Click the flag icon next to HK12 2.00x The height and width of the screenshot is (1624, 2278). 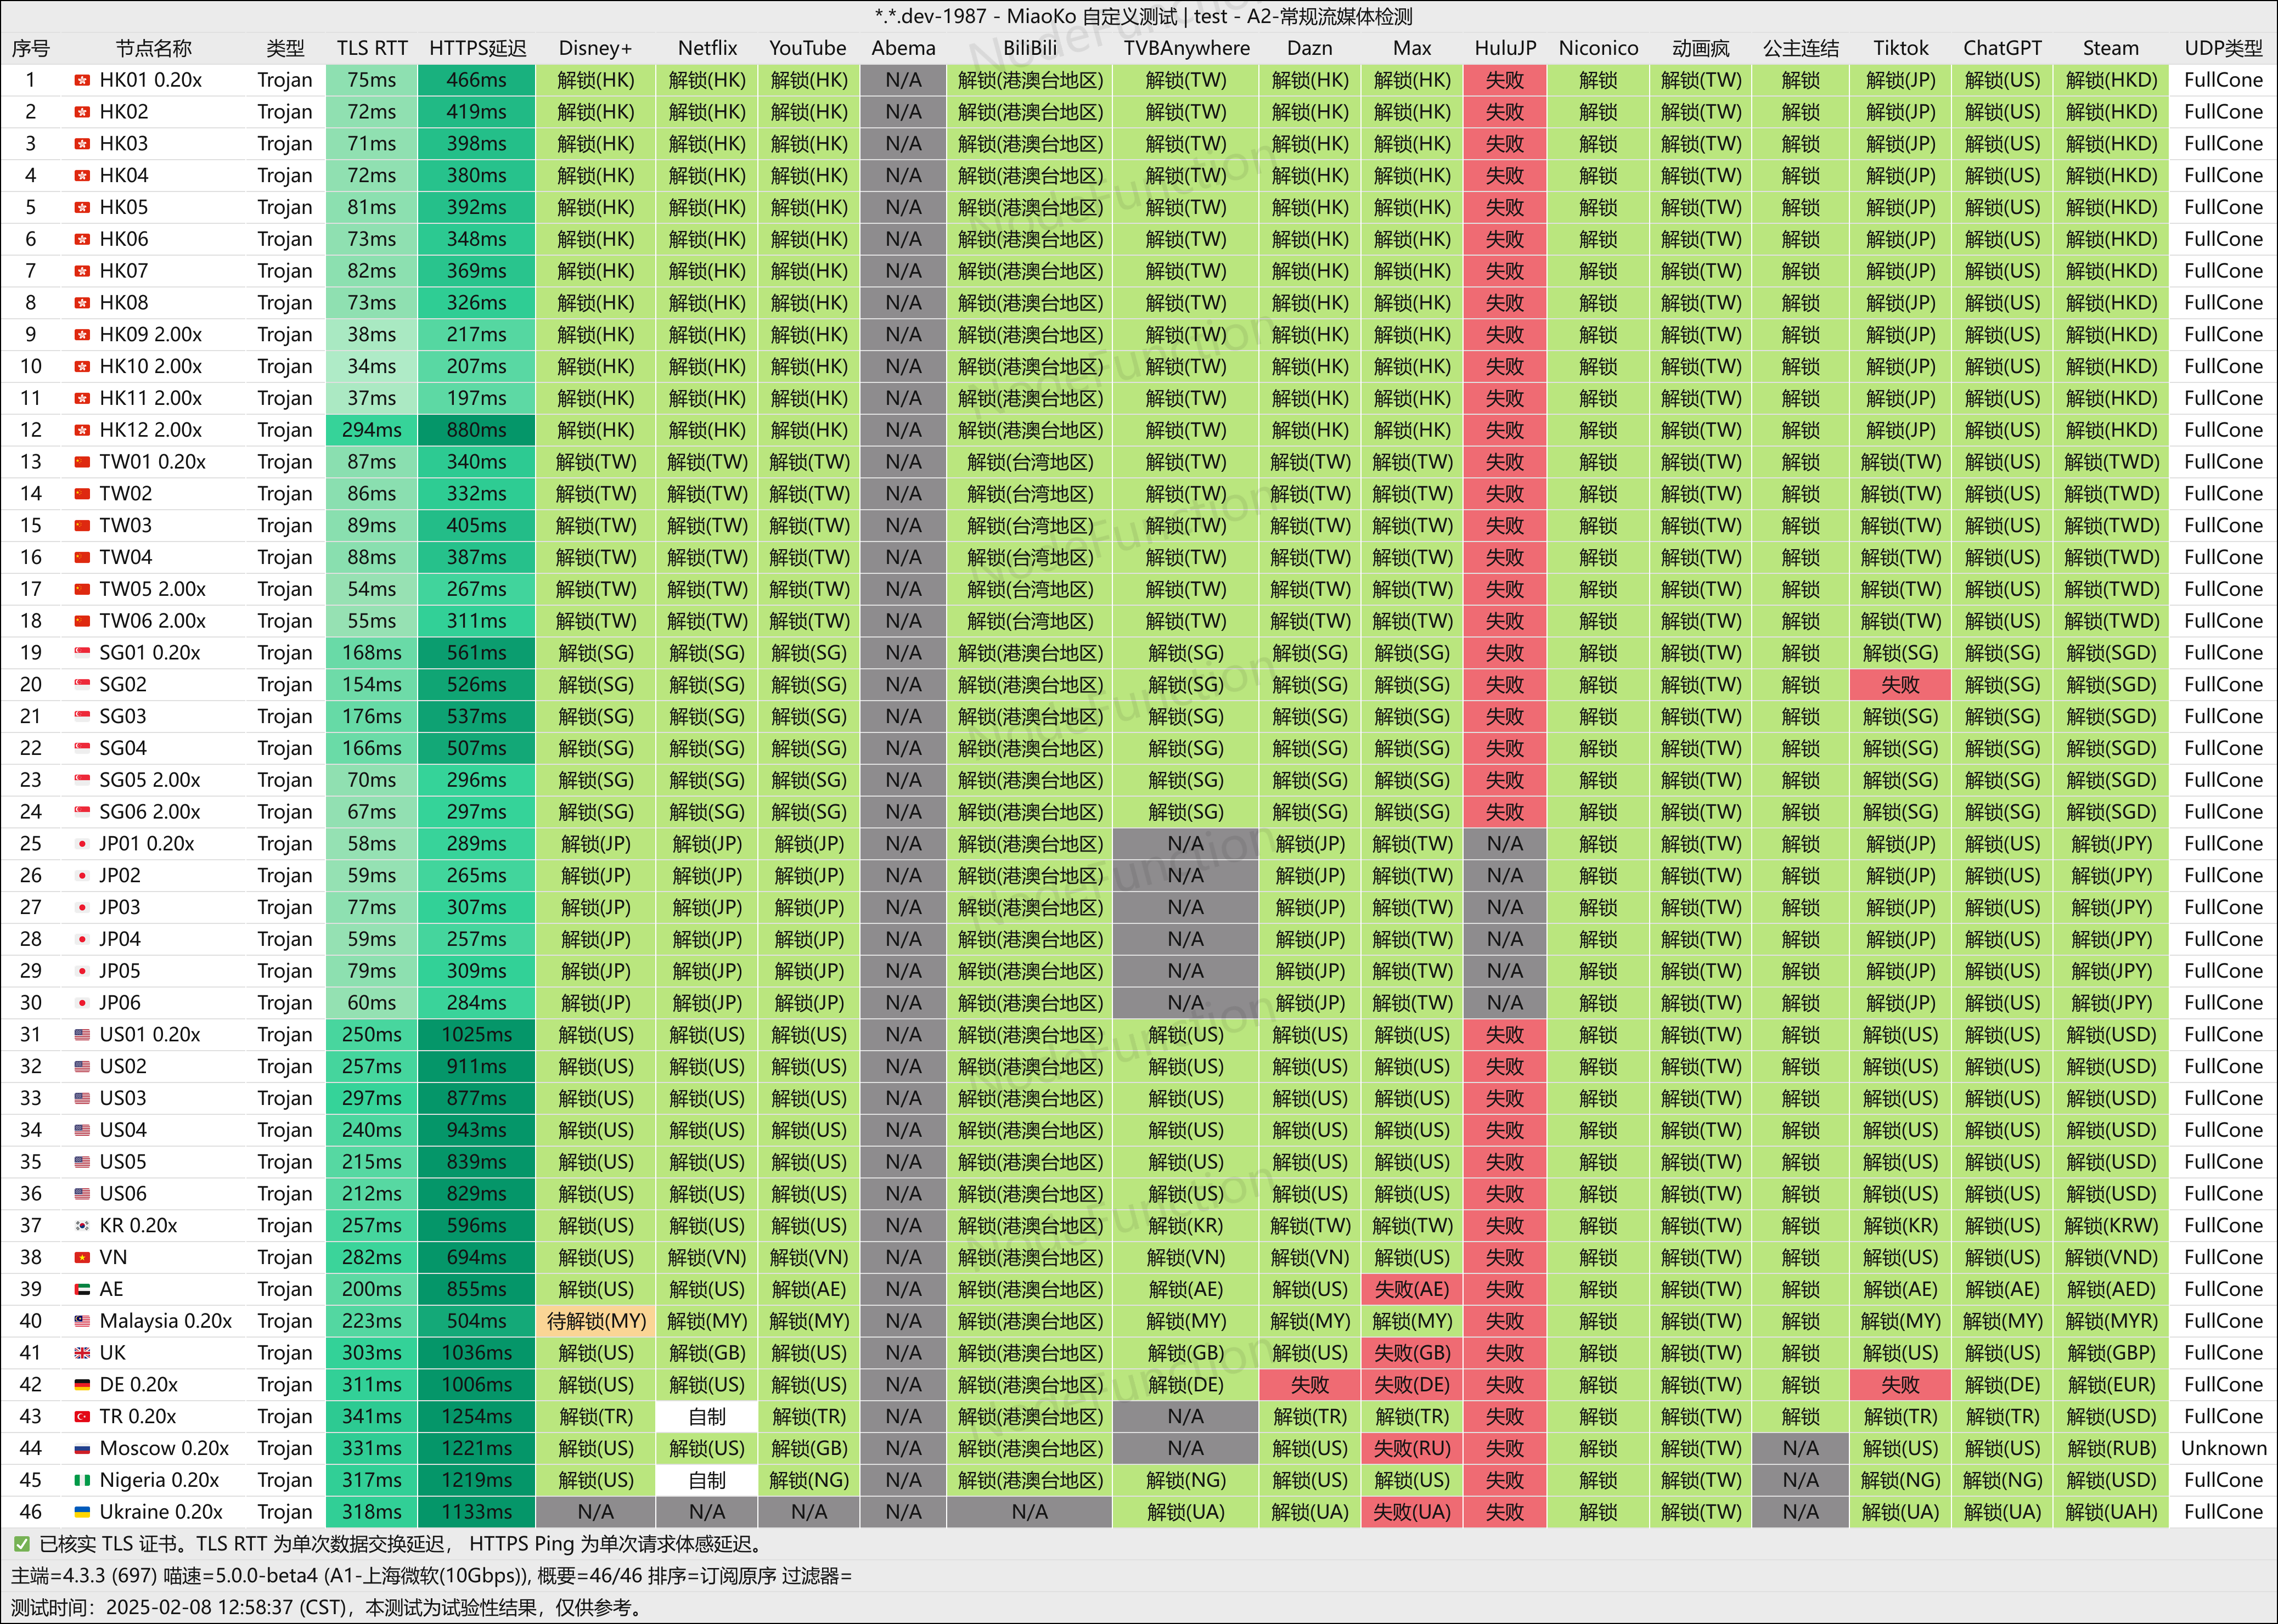[x=82, y=430]
